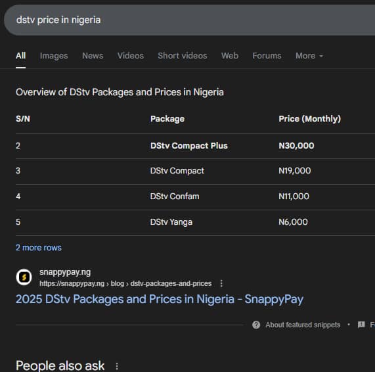This screenshot has width=375, height=372.
Task: Open the Forums tab
Action: (x=267, y=55)
